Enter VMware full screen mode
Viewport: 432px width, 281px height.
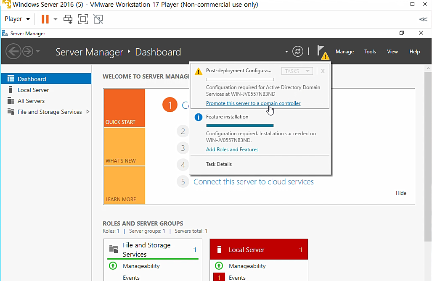click(x=83, y=19)
